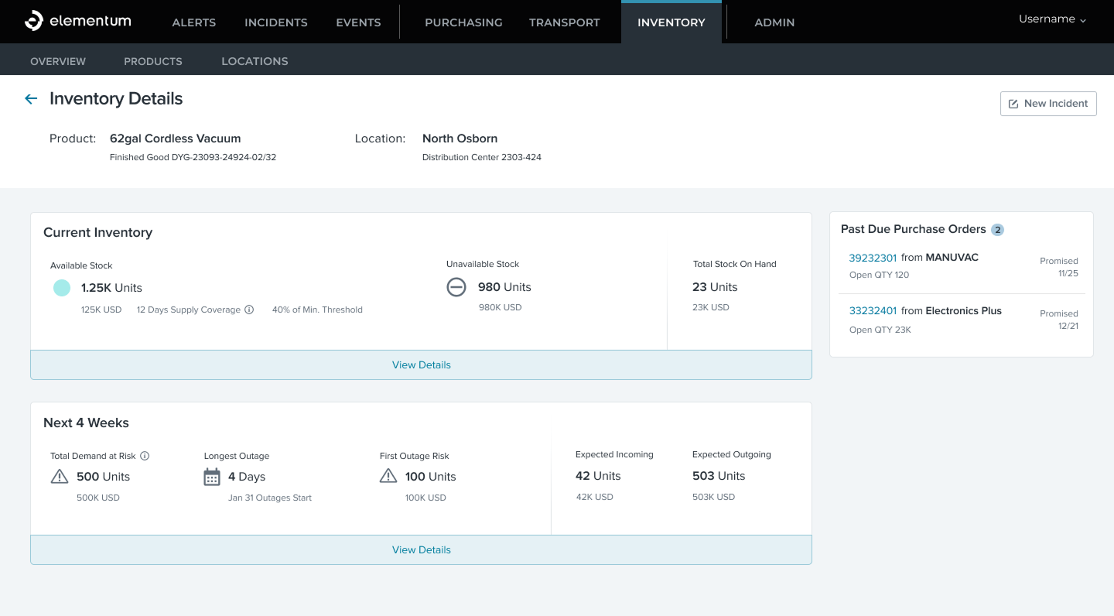
Task: Open the Username dropdown menu
Action: [x=1052, y=19]
